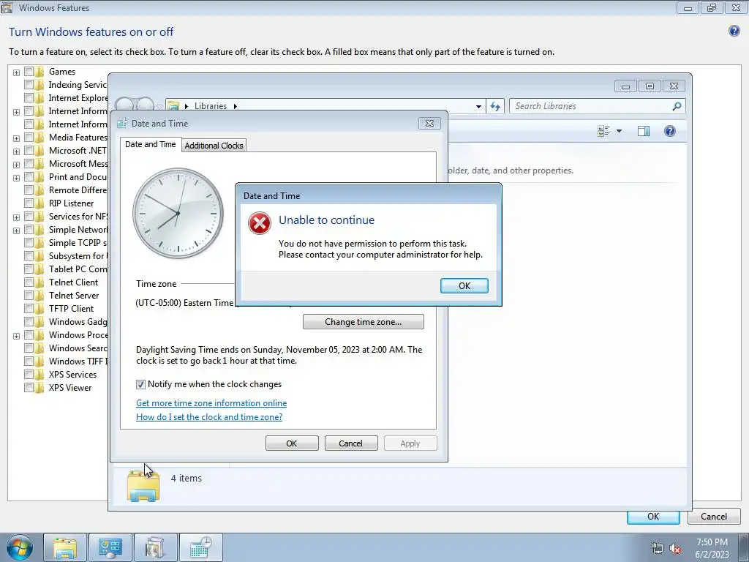The width and height of the screenshot is (749, 562).
Task: Expand the first Internet Information Services node
Action: (16, 112)
